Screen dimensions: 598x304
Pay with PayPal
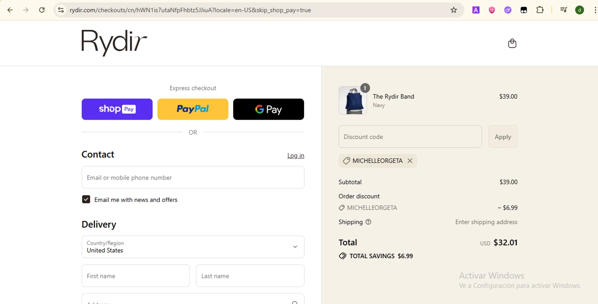pyautogui.click(x=193, y=109)
